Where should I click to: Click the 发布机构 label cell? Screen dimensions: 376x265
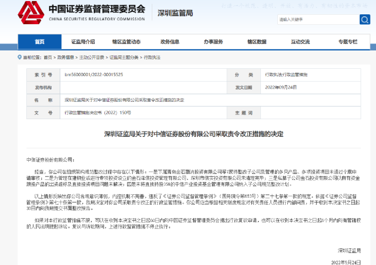click(x=43, y=88)
